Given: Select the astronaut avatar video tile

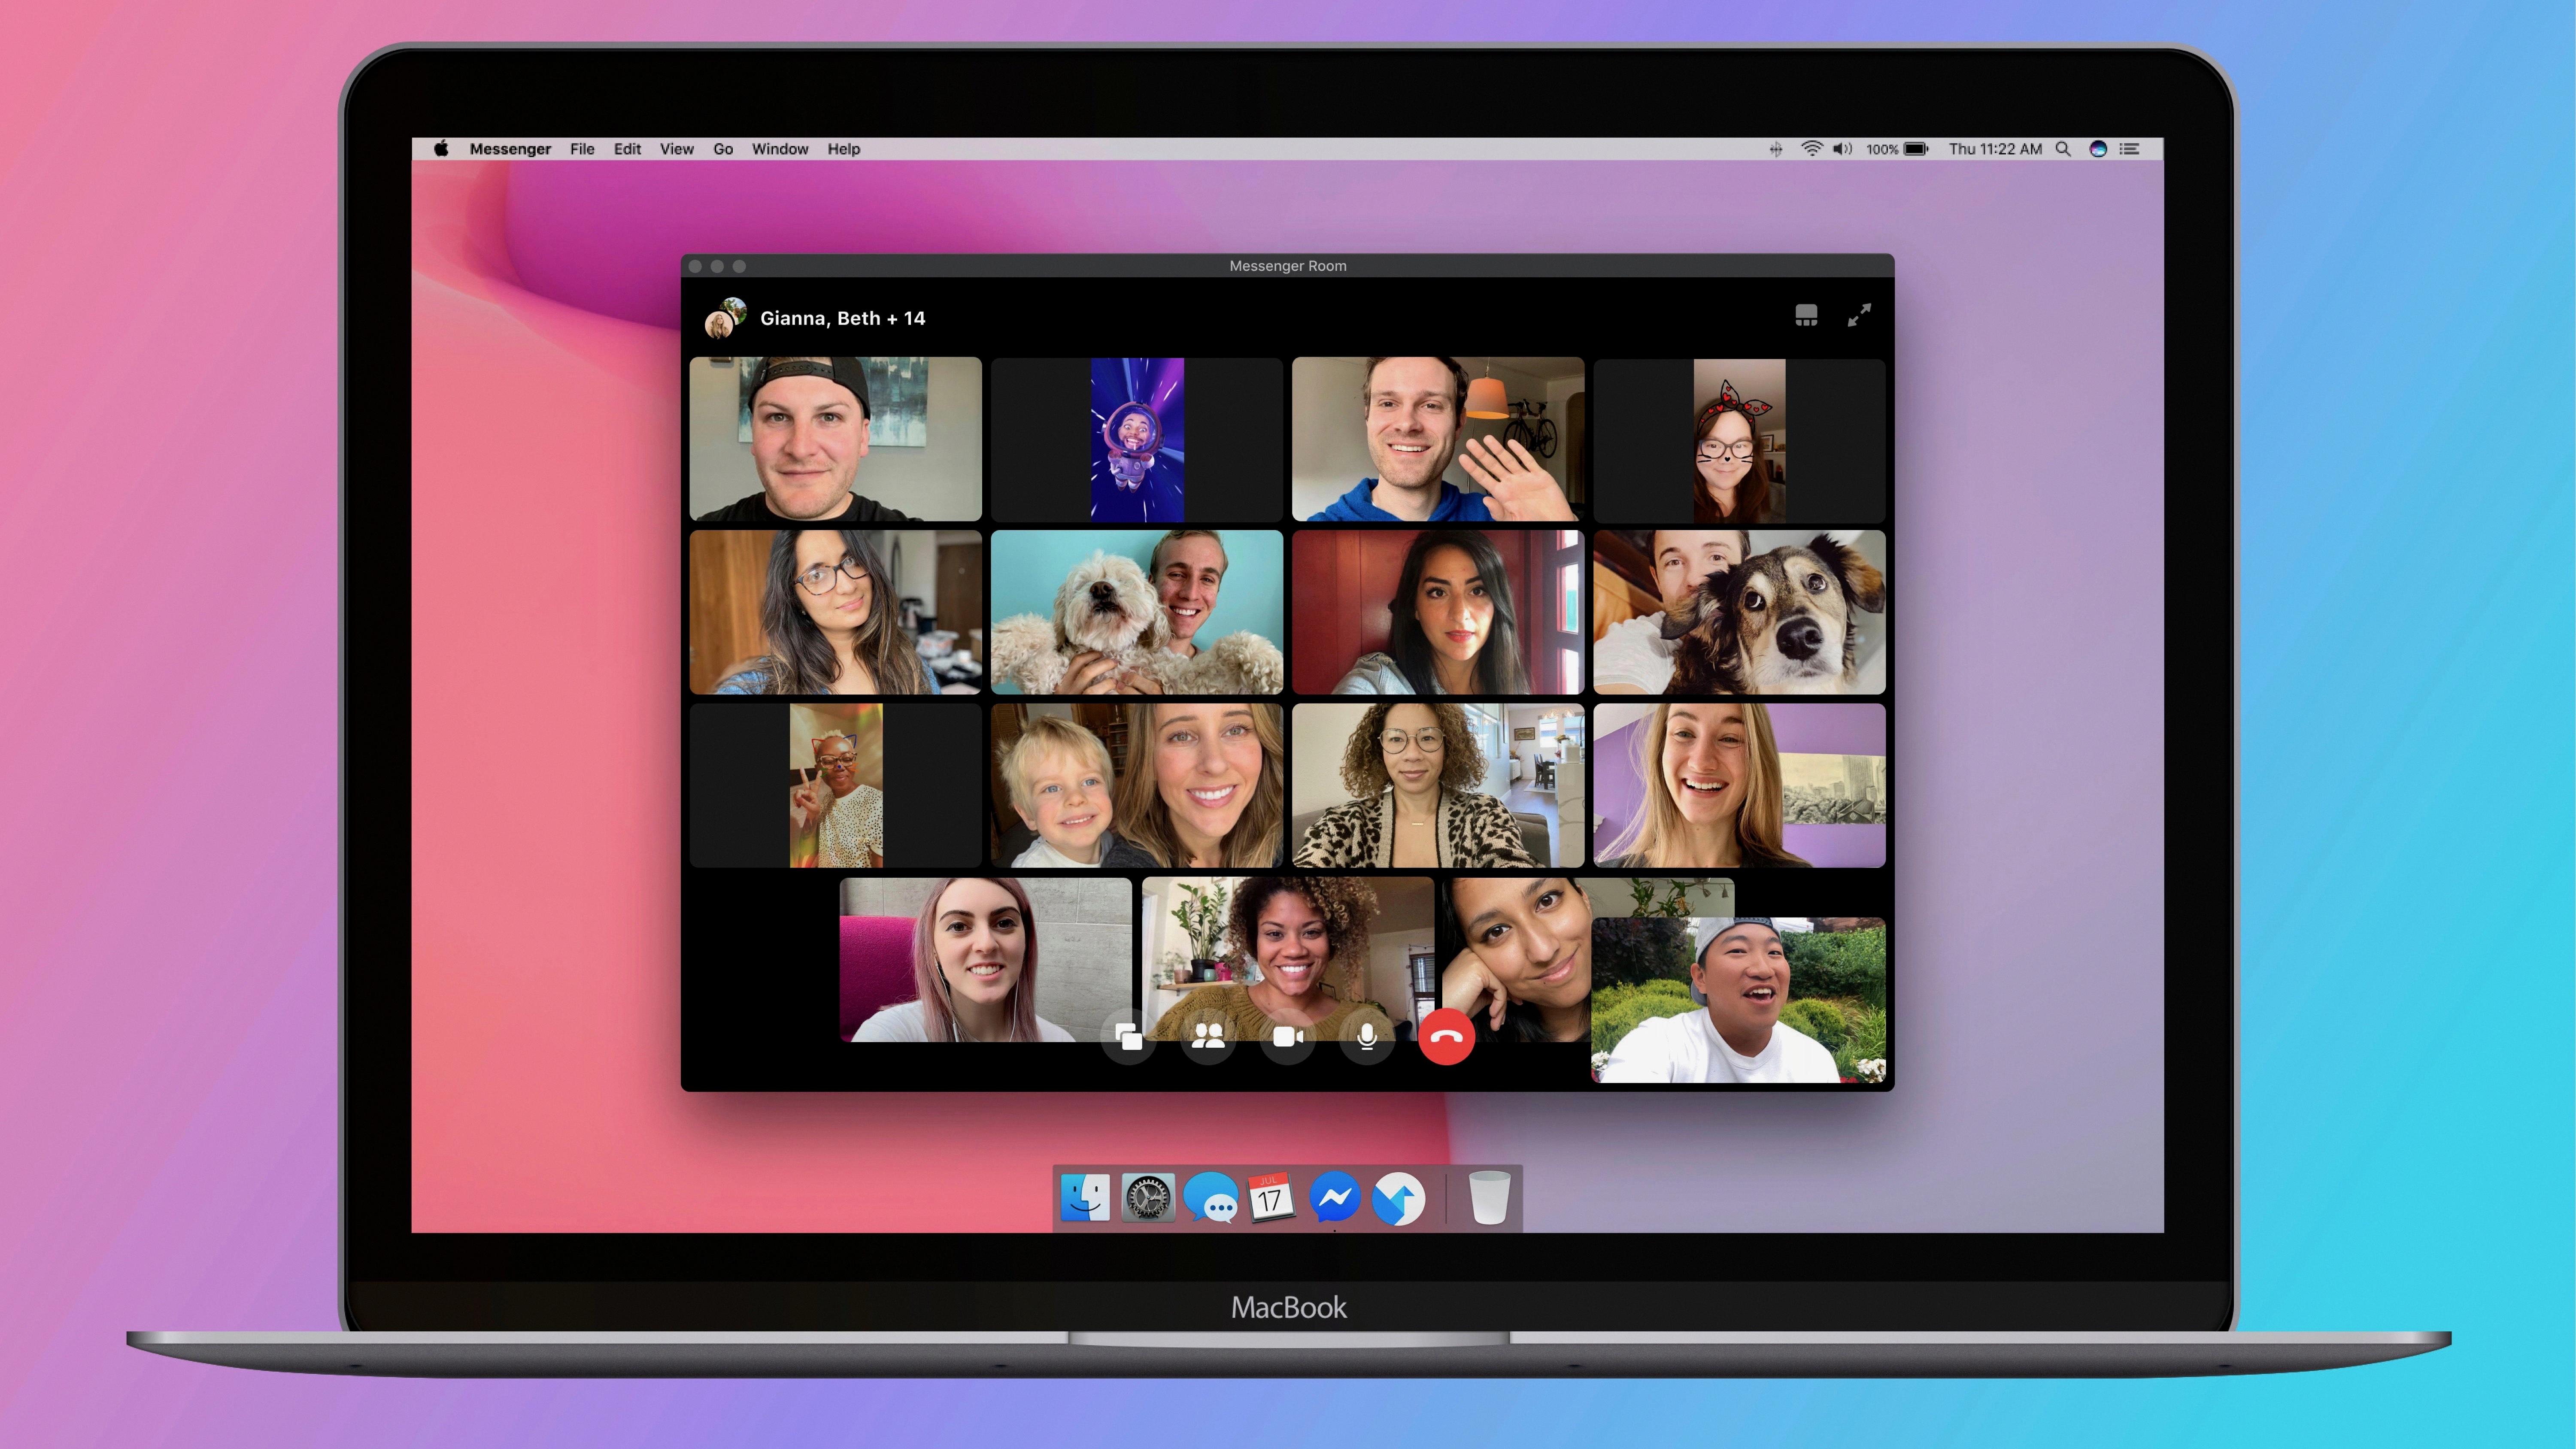Looking at the screenshot, I should click(1137, 439).
